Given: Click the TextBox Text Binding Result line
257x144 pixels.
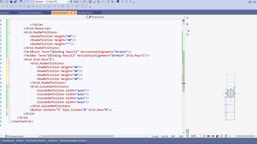Looking at the screenshot, I should [x=86, y=56].
